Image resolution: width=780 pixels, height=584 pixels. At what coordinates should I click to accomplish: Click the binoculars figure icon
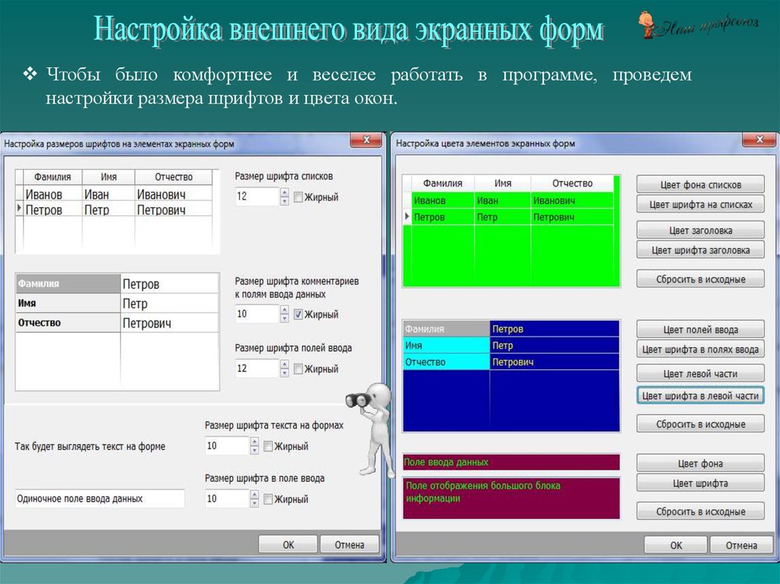pos(371,426)
